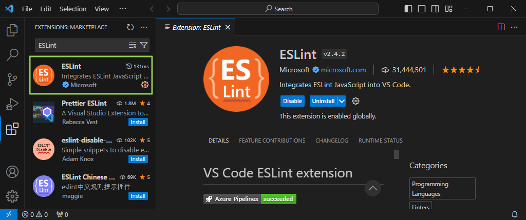Disable the ESLint extension
This screenshot has width=526, height=220.
pyautogui.click(x=292, y=101)
